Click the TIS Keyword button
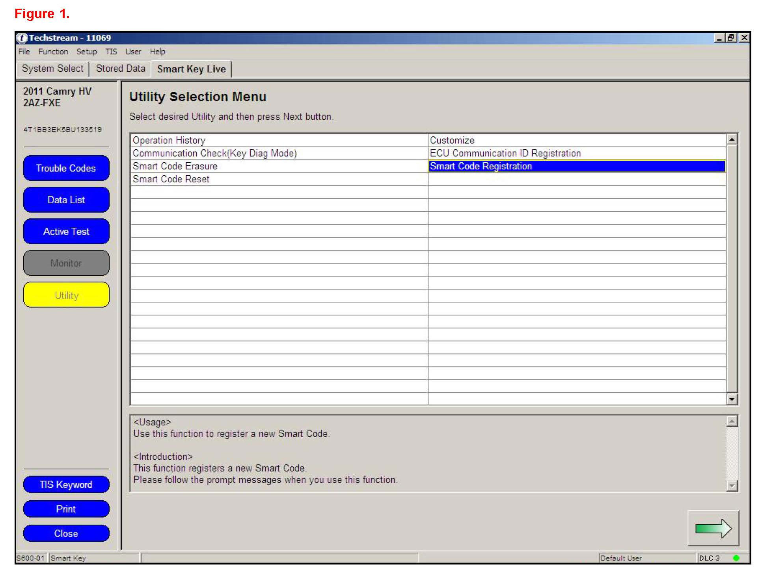Image resolution: width=760 pixels, height=570 pixels. point(66,485)
